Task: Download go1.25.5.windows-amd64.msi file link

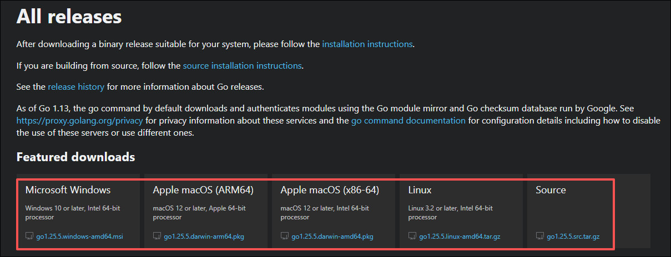Action: pos(79,237)
